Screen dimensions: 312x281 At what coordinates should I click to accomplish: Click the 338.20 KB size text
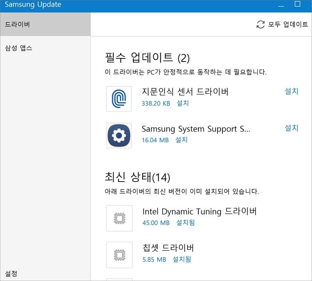pyautogui.click(x=156, y=103)
